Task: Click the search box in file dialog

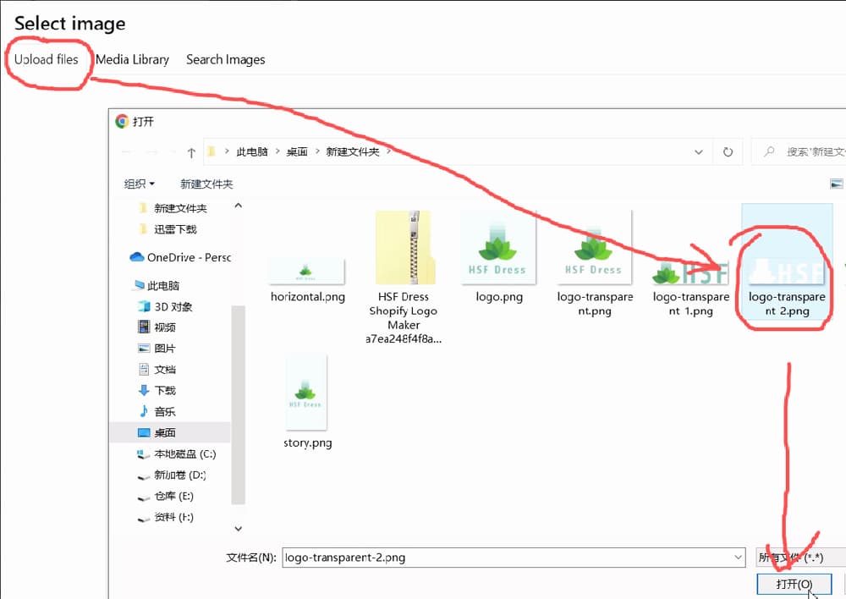Action: pyautogui.click(x=800, y=152)
